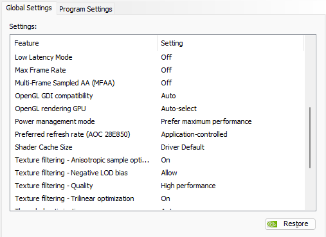Open Off value for Max Frame Rate
Screen dimensions: 326x237
[167, 70]
